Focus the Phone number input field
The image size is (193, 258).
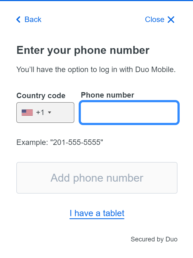pos(129,113)
